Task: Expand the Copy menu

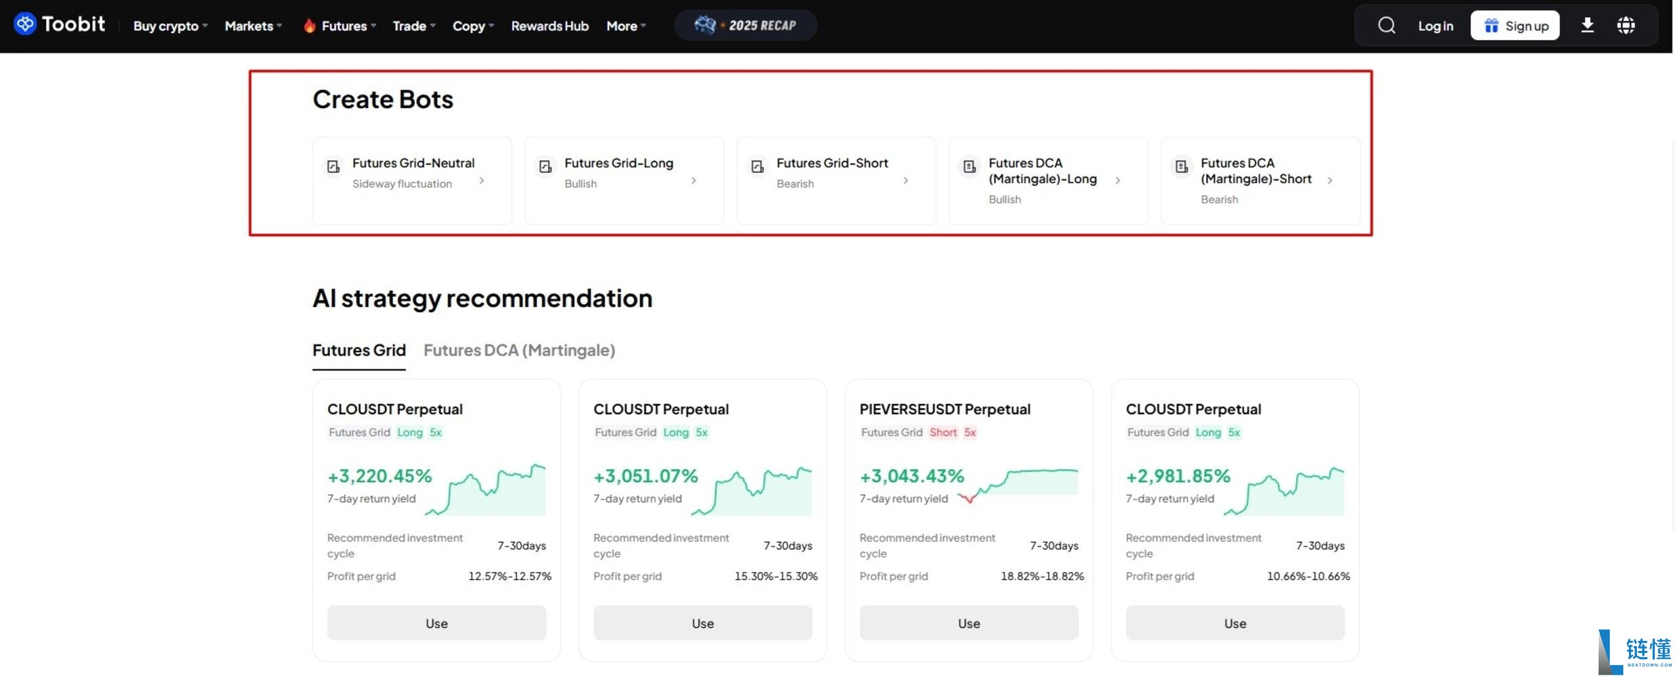Action: (x=473, y=26)
